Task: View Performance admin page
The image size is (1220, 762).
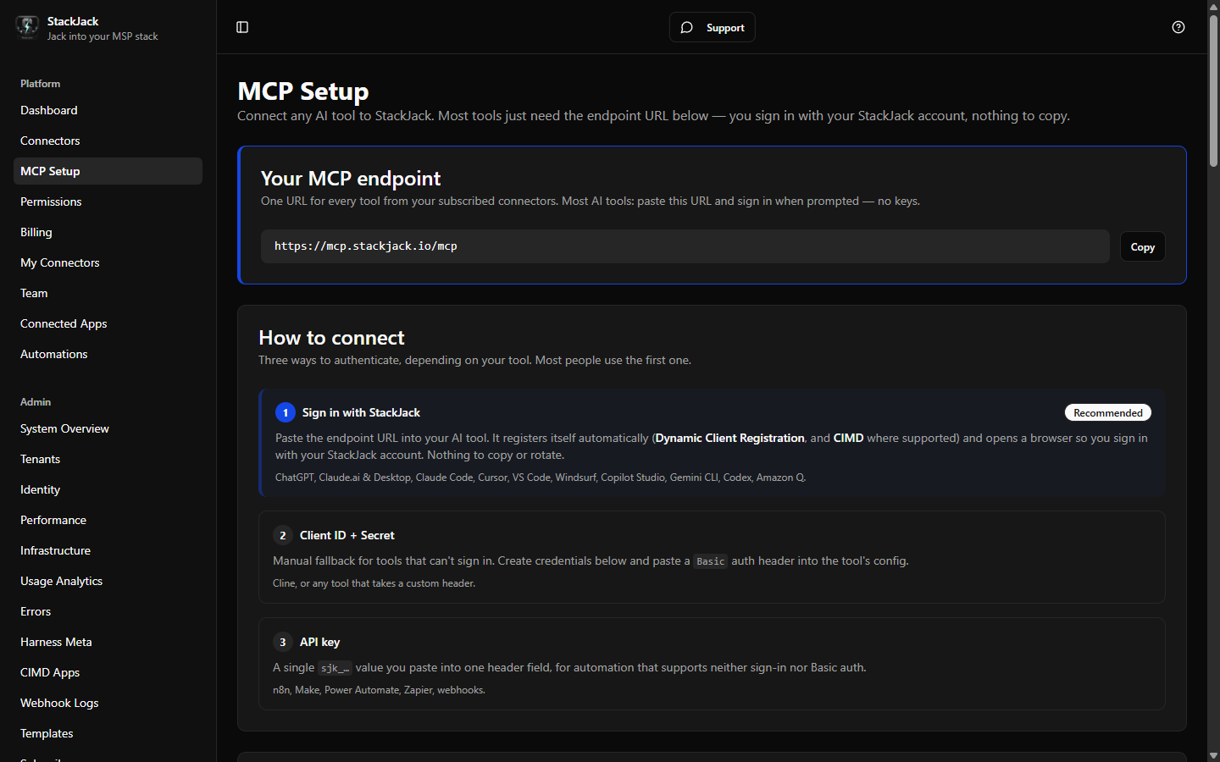Action: click(108, 520)
